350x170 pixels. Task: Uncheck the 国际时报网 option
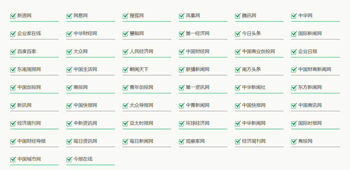294,123
